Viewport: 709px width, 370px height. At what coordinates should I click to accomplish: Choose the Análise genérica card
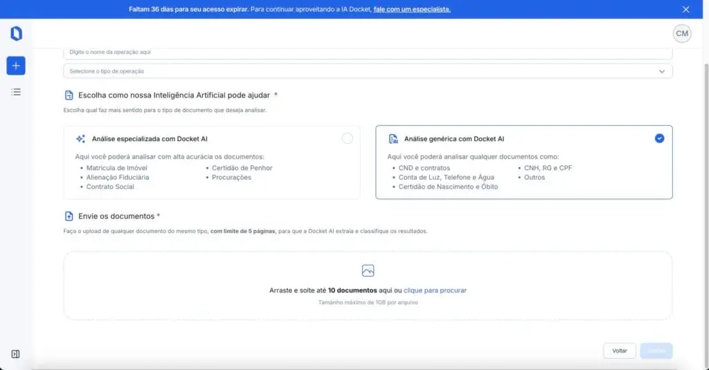coord(524,163)
